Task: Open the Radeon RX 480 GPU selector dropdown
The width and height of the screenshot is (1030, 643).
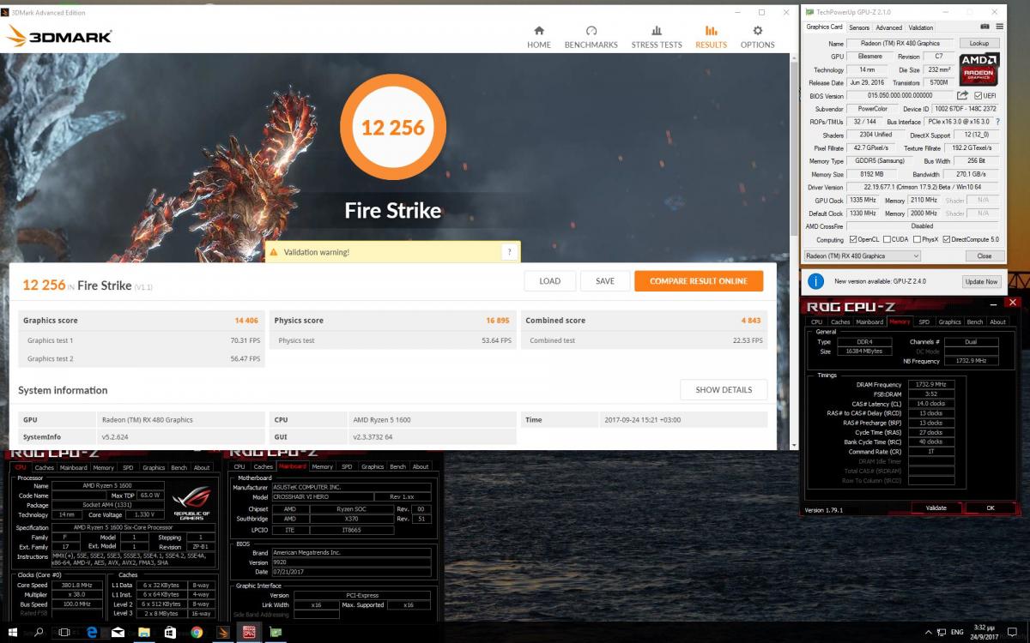Action: coord(862,255)
